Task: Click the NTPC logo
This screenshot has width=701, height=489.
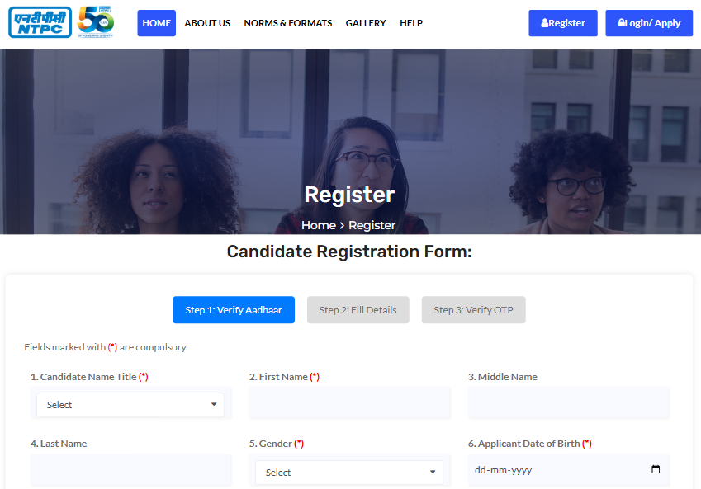Action: pos(39,22)
